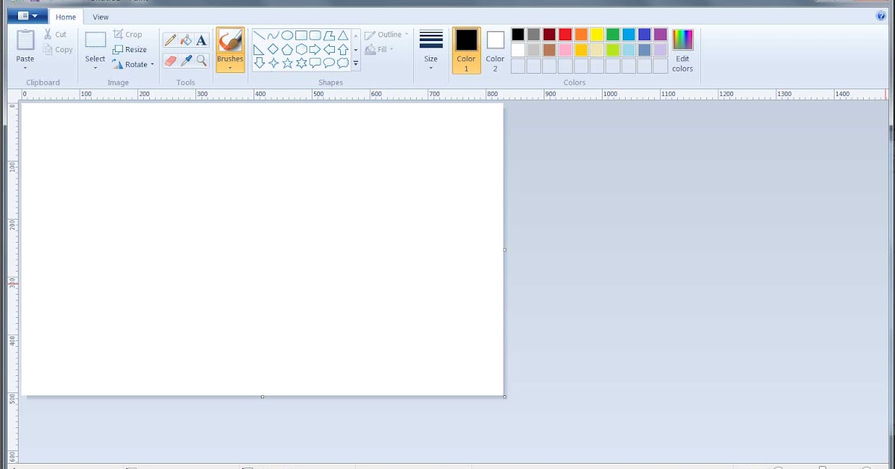The width and height of the screenshot is (895, 469).
Task: Select the Eraser tool
Action: [x=170, y=60]
